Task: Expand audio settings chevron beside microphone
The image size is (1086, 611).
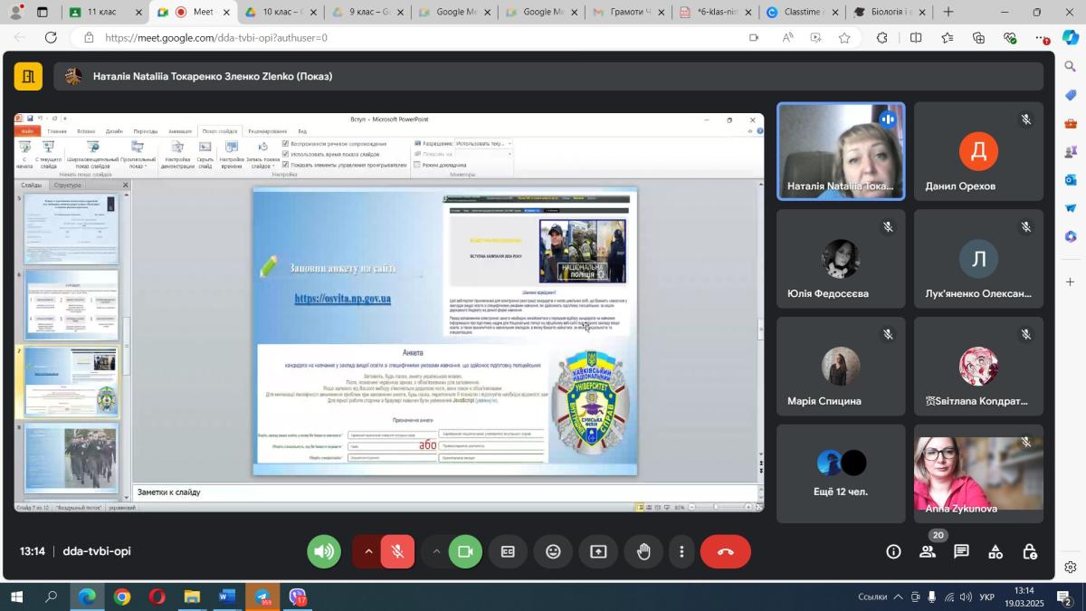Action: (368, 551)
